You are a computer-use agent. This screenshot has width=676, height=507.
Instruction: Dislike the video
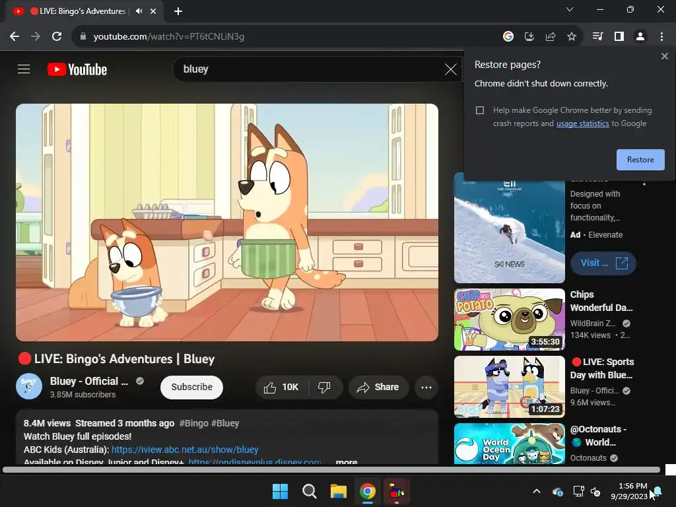coord(325,387)
